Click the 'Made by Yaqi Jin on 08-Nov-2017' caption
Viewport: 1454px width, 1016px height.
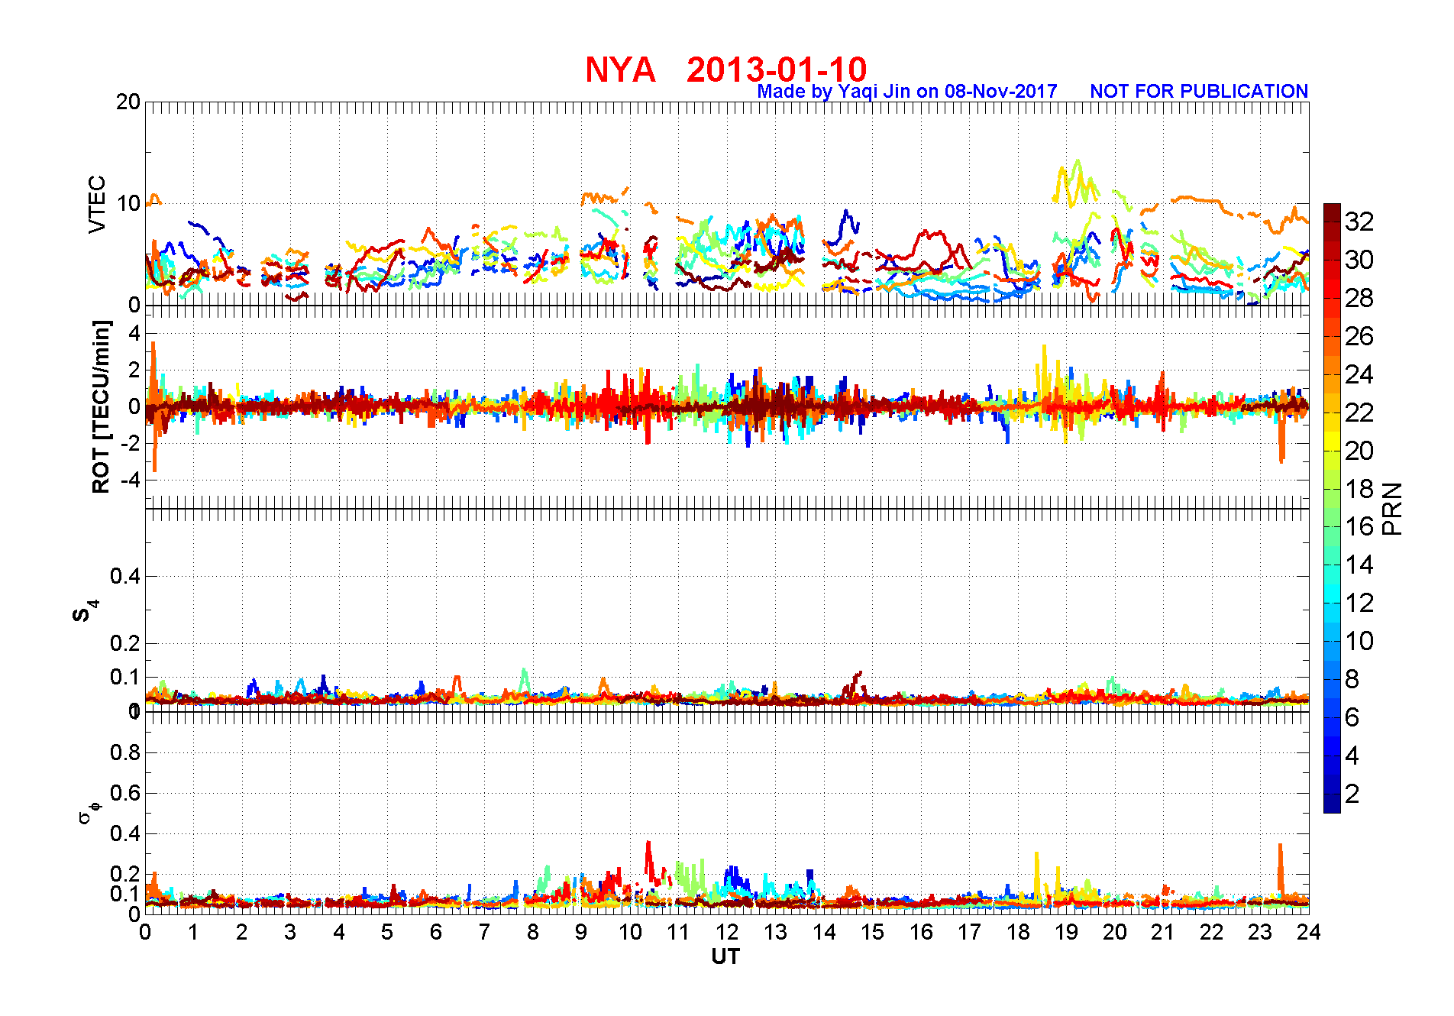coord(907,92)
